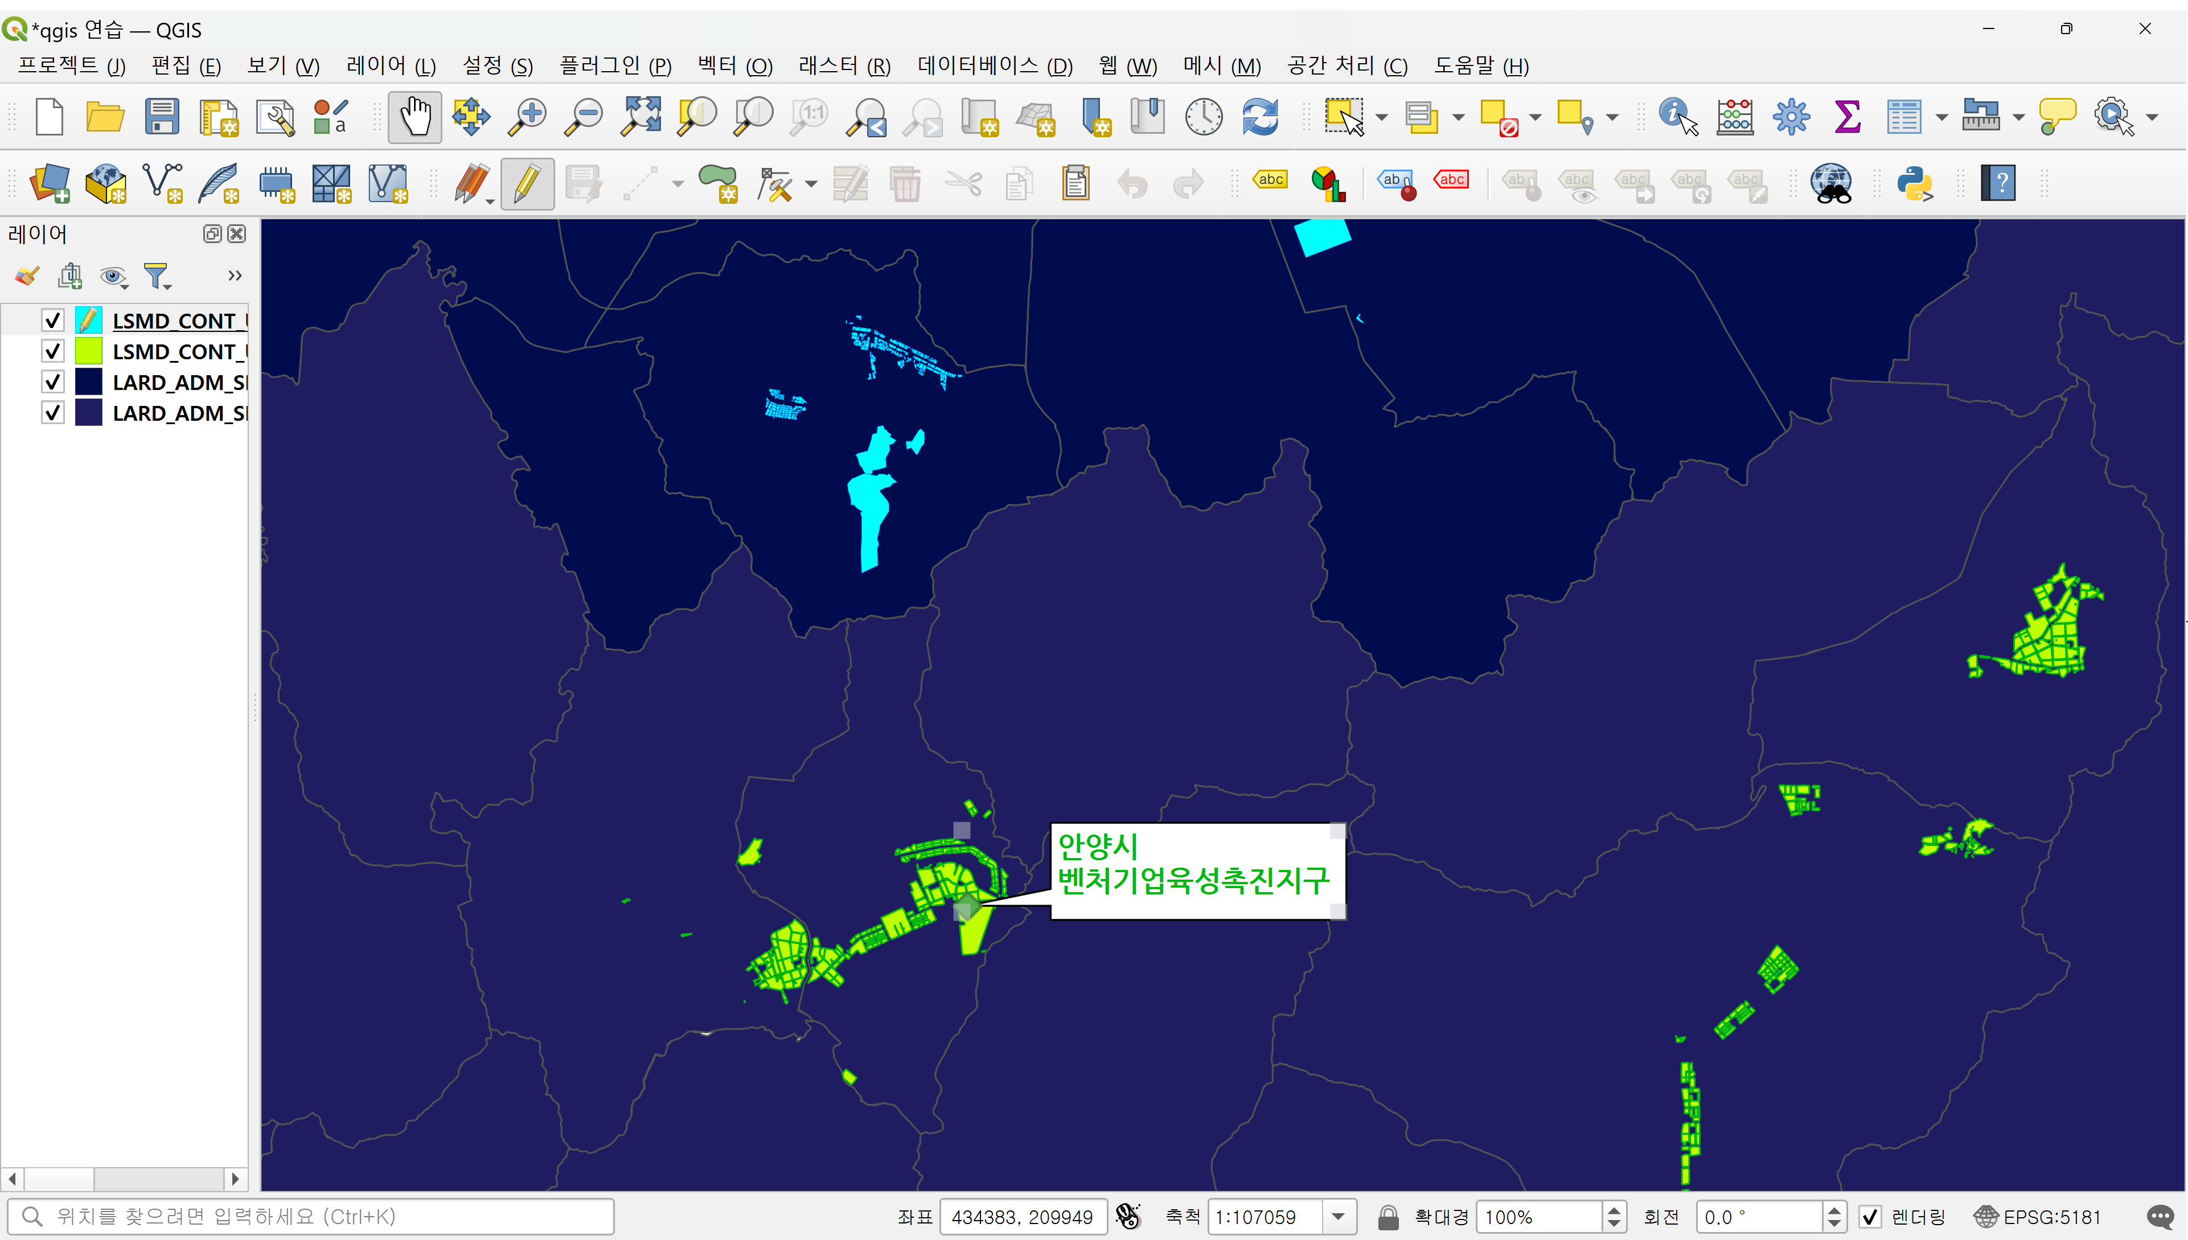Open the Python console icon
This screenshot has width=2188, height=1240.
[1914, 183]
